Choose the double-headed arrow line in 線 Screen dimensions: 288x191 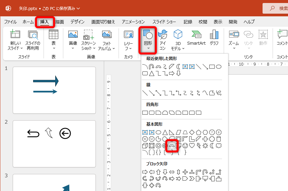[158, 93]
